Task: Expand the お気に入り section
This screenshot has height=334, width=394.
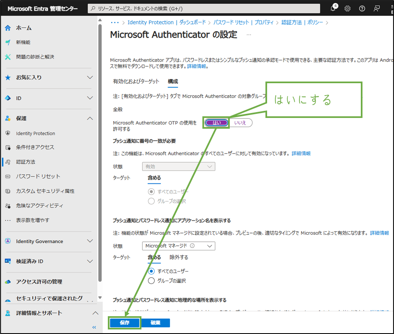Action: point(90,77)
